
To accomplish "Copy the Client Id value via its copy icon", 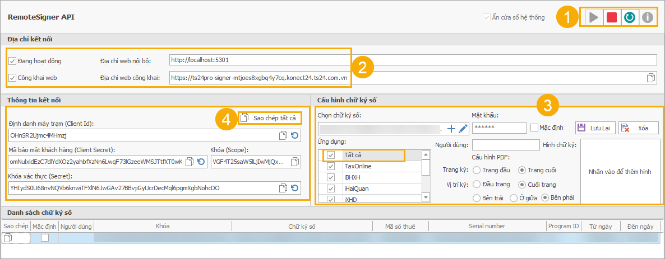I will [283, 135].
